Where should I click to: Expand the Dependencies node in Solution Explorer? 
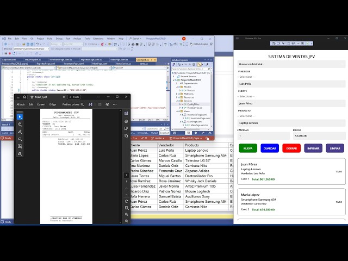pyautogui.click(x=177, y=83)
